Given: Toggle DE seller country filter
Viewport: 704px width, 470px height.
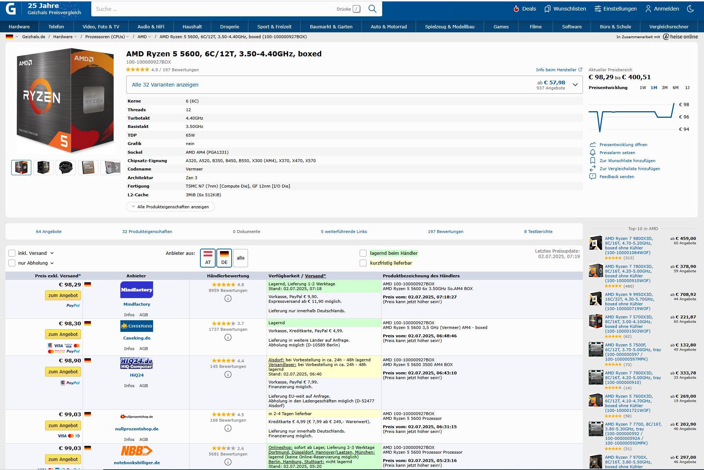Looking at the screenshot, I should point(224,258).
